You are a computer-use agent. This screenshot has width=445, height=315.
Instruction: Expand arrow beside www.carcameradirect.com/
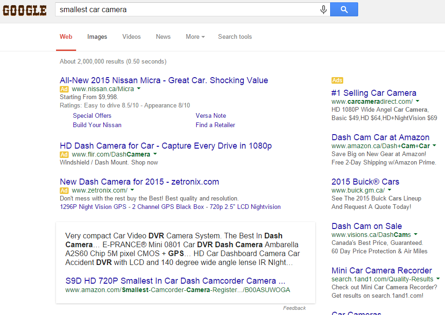click(x=417, y=101)
